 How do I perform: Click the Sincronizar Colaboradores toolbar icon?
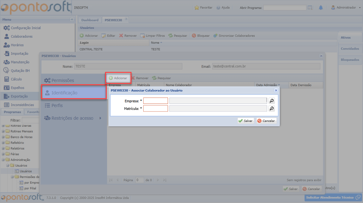(215, 36)
